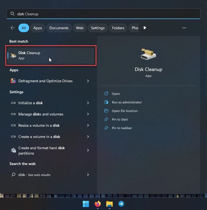Viewport: 207px width, 210px height.
Task: Click the Open action icon
Action: click(x=106, y=93)
